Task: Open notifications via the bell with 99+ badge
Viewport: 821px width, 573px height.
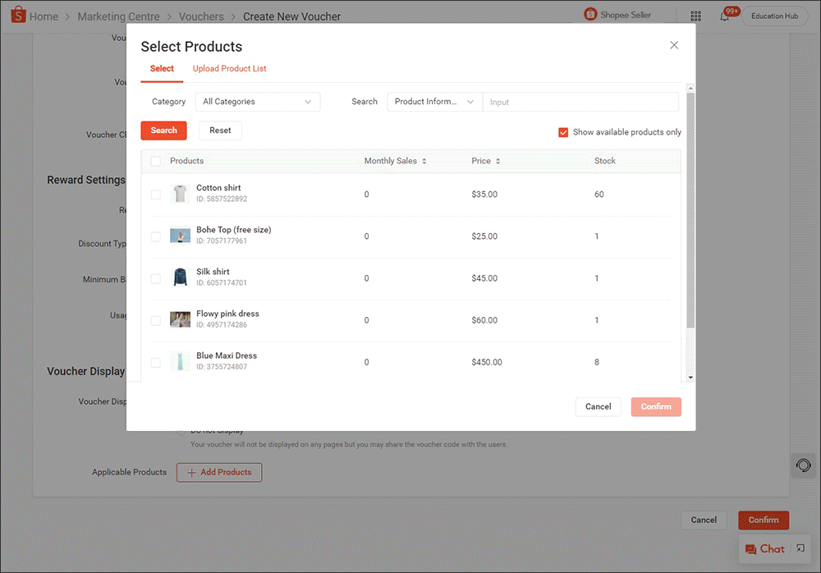Action: coord(726,16)
